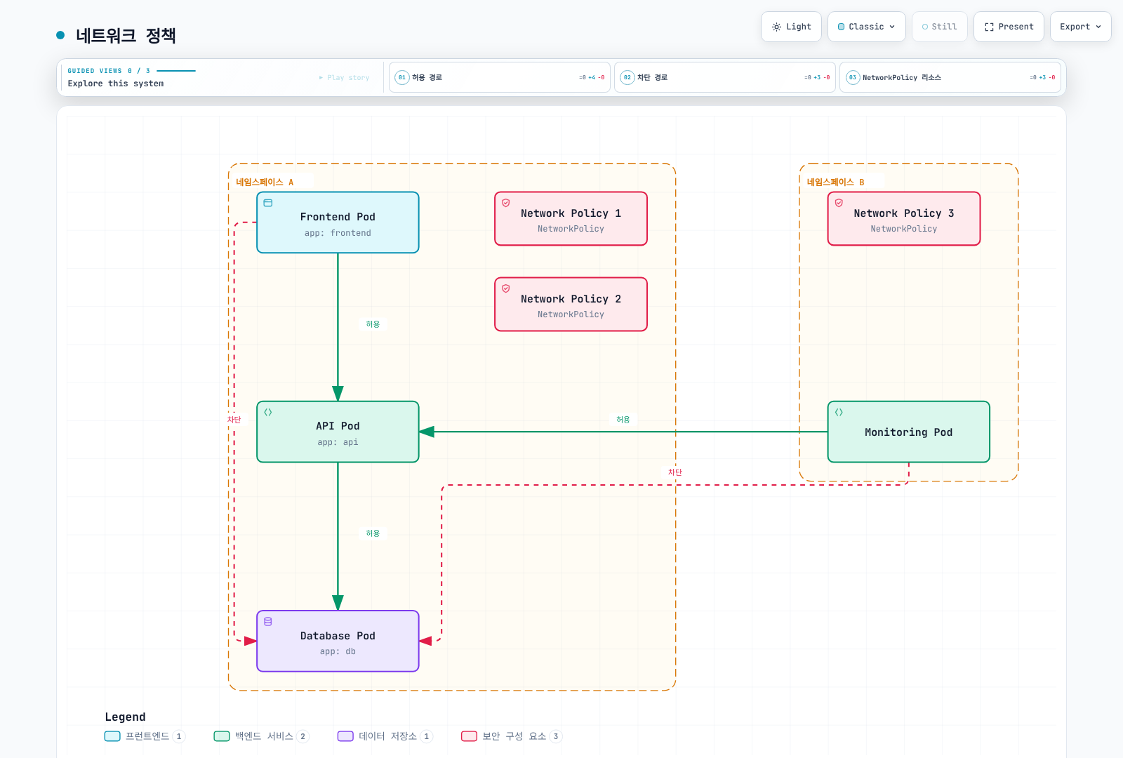Click the sun icon in Light button
Screen dimensions: 1123x758
(x=776, y=27)
